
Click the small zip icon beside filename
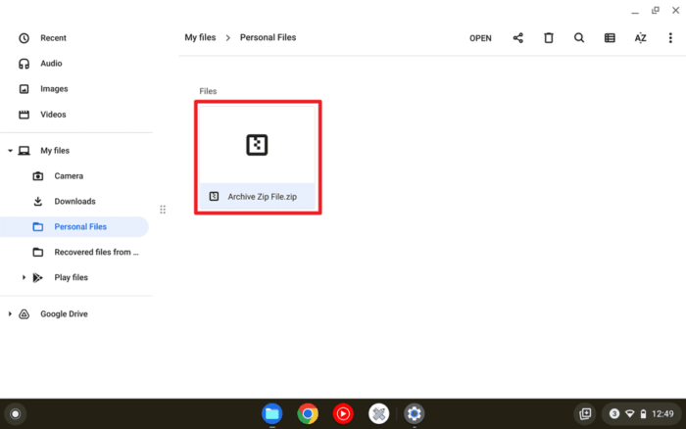tap(214, 196)
